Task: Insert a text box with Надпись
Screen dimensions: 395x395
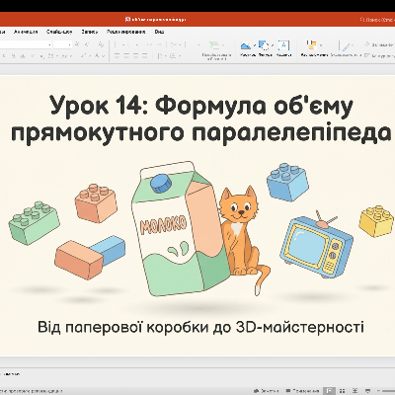Action: point(283,48)
